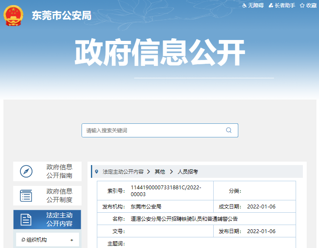Open the 政府信息公开制度 menu item
Image resolution: width=319 pixels, height=248 pixels.
59,196
